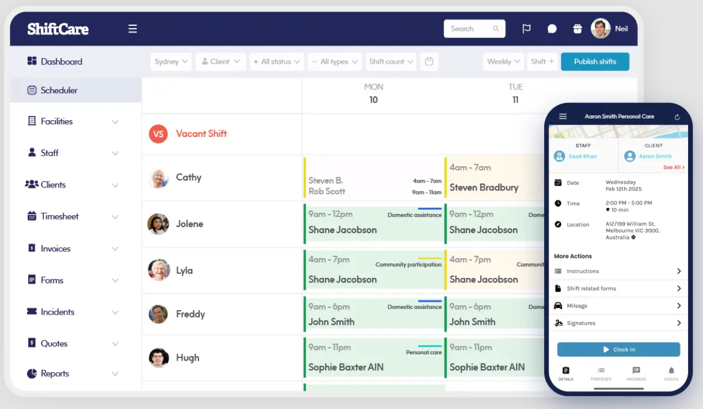The height and width of the screenshot is (409, 703).
Task: Switch to the Tasks tab on the phone
Action: pyautogui.click(x=601, y=374)
